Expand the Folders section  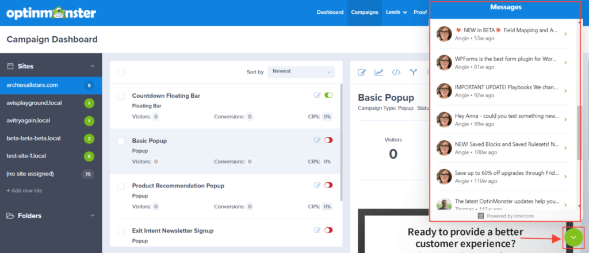93,216
